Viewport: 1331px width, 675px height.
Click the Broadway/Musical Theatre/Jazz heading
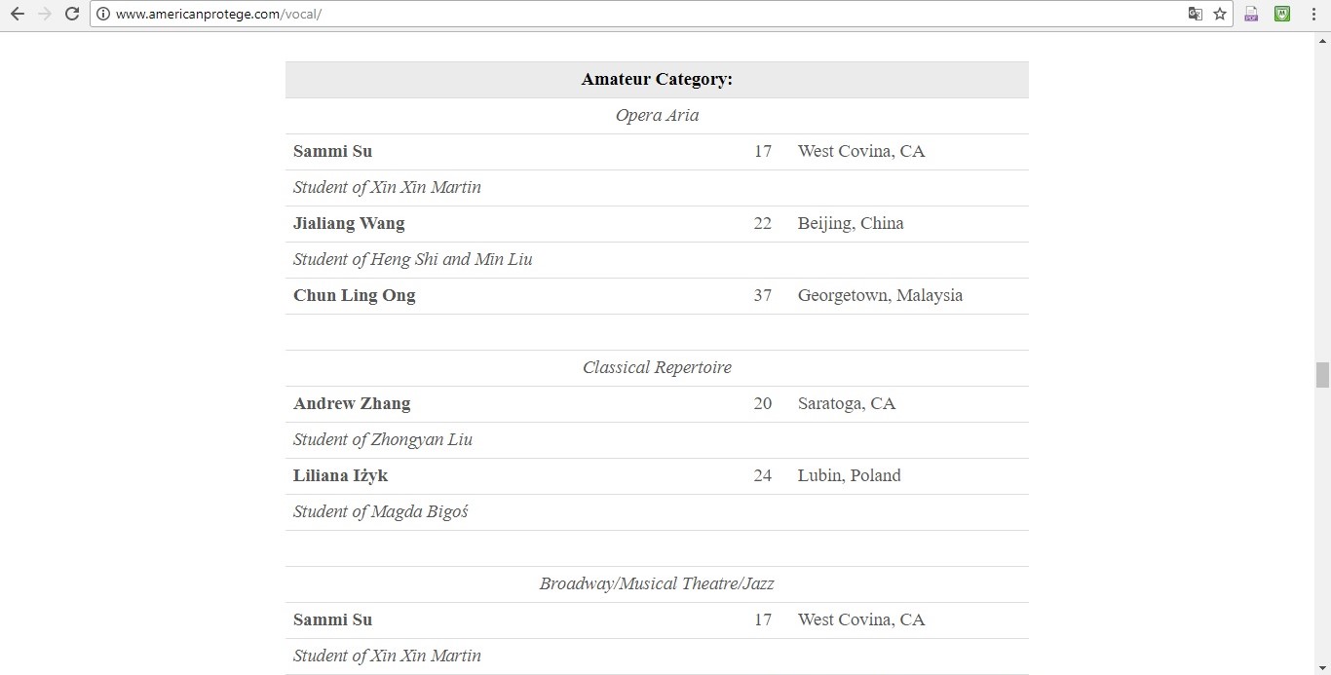point(657,583)
